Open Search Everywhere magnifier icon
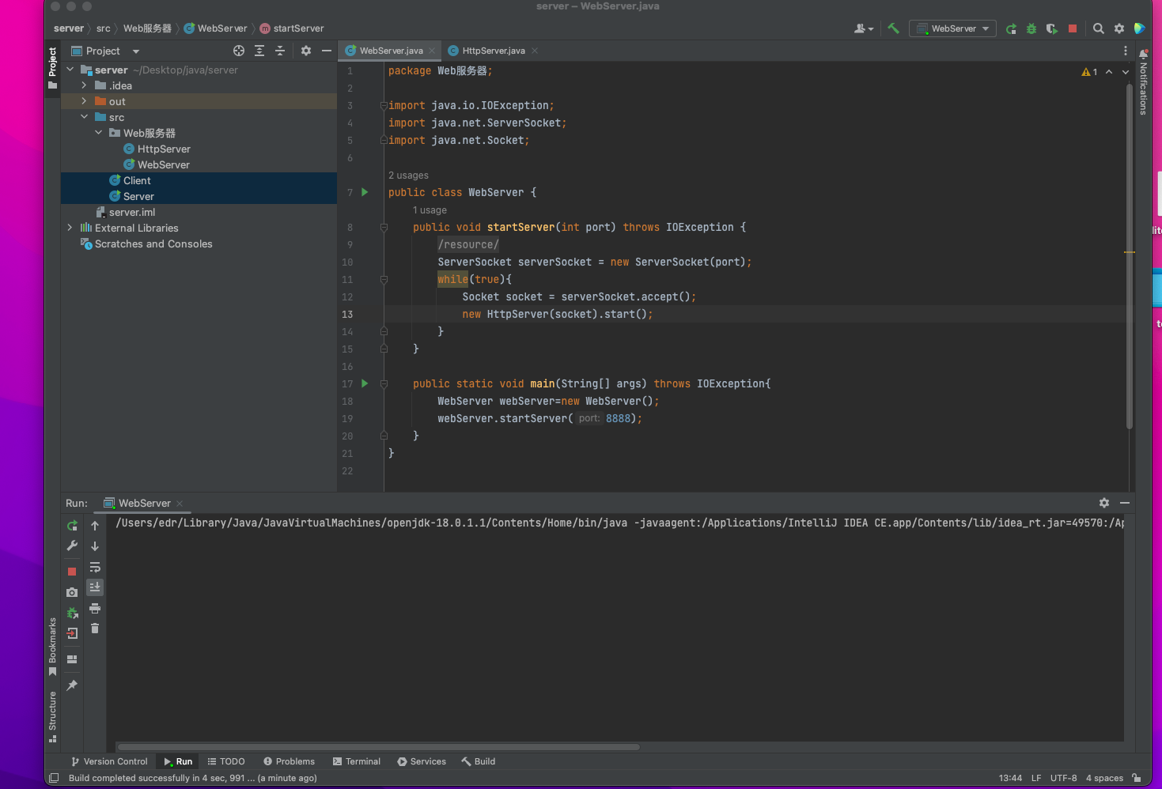This screenshot has height=789, width=1162. (x=1099, y=28)
